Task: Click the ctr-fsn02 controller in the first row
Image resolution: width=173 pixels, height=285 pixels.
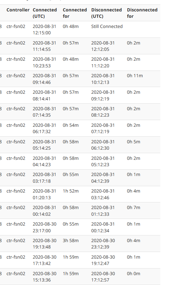Action: pyautogui.click(x=16, y=26)
